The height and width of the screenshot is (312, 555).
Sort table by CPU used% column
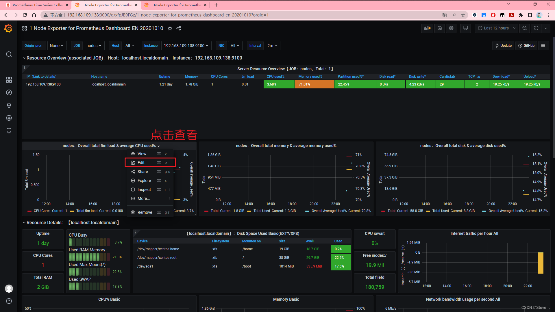click(x=275, y=77)
